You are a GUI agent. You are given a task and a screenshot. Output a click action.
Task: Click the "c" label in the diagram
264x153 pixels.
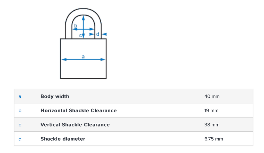click(80, 36)
